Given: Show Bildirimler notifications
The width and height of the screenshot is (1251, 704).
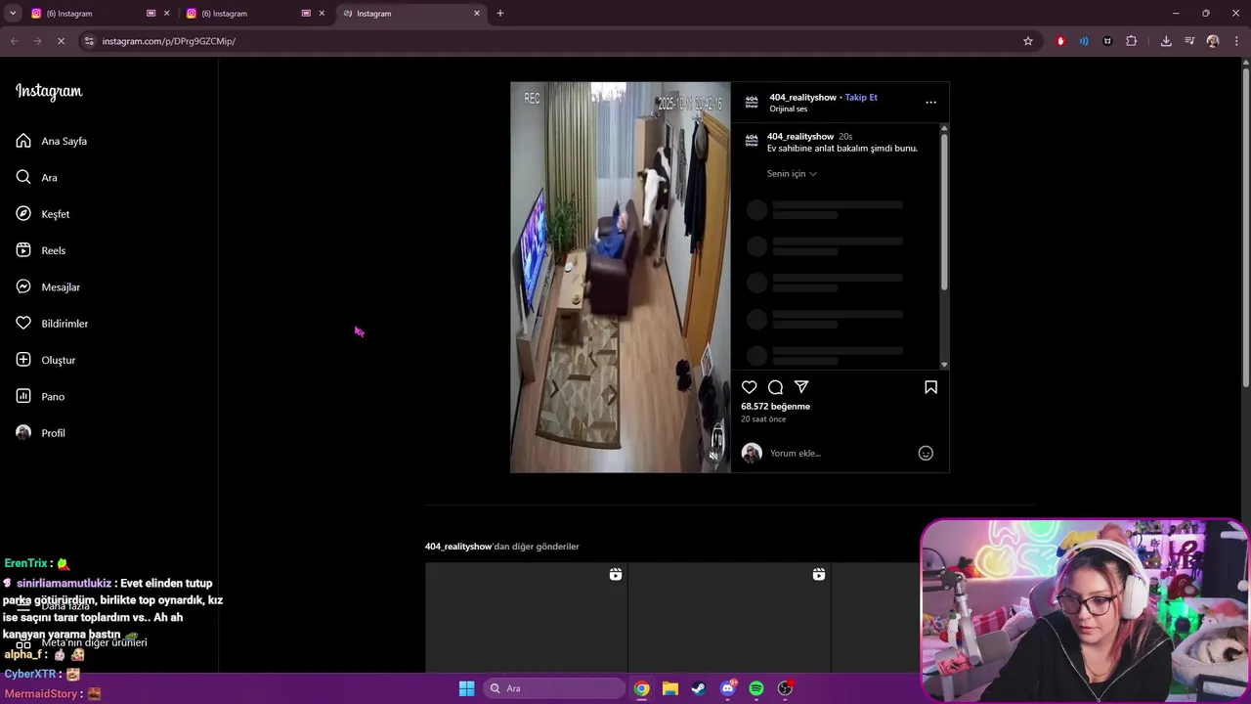Looking at the screenshot, I should [51, 324].
